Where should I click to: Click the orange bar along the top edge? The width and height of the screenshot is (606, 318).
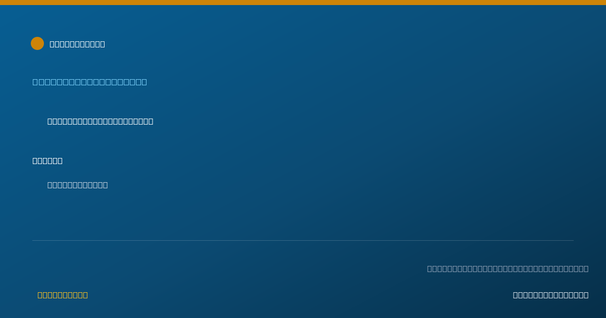[x=303, y=3]
